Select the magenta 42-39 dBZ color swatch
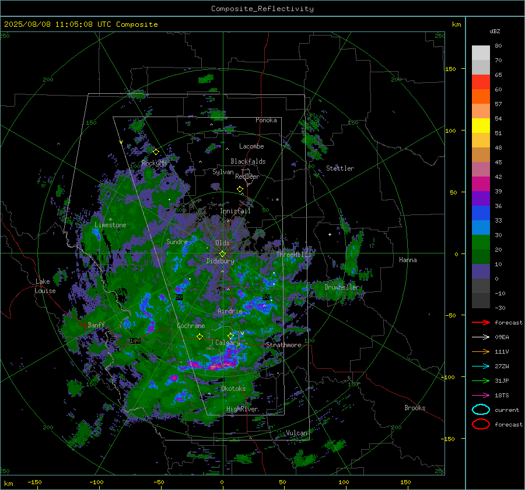 click(481, 184)
